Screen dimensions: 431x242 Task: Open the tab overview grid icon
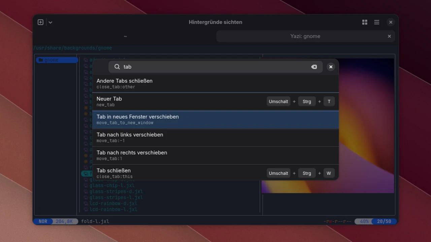tap(365, 22)
